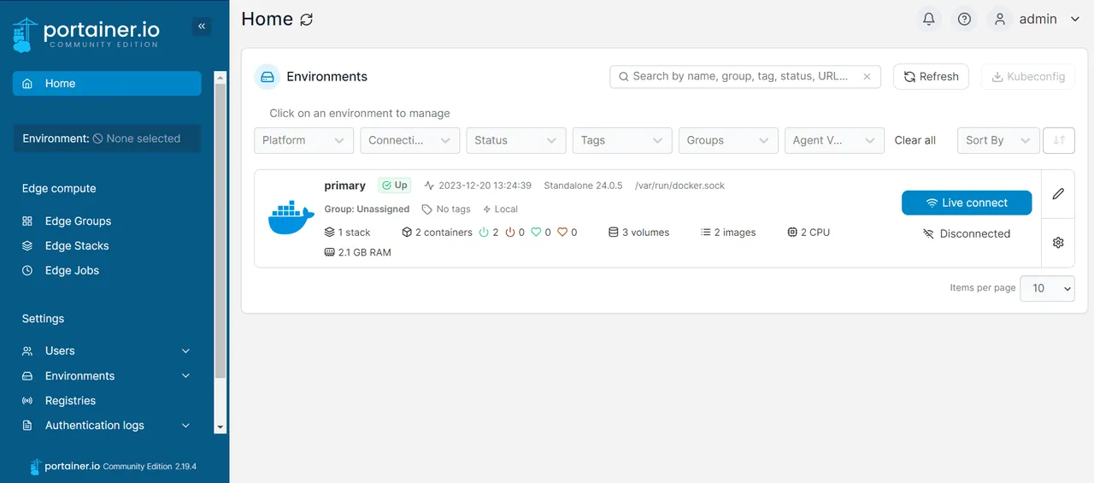Click the 2023-12-20 13:24:39 timestamp
The height and width of the screenshot is (483, 1094).
coord(485,186)
